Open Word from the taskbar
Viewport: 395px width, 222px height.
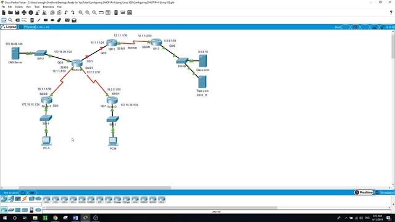[75, 218]
